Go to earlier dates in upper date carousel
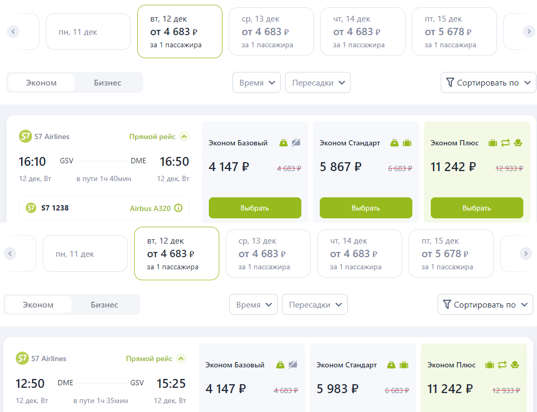 click(x=13, y=31)
